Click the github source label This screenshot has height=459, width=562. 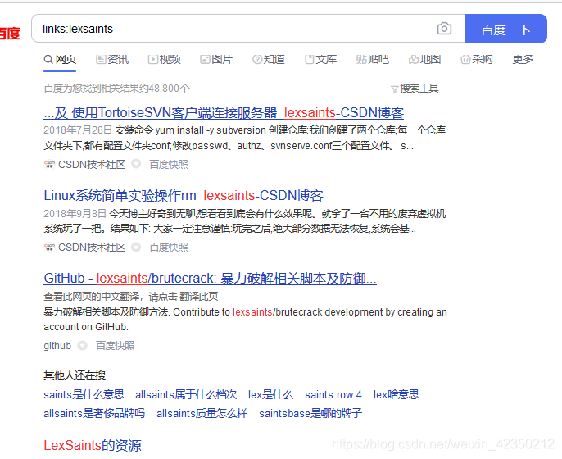[57, 345]
